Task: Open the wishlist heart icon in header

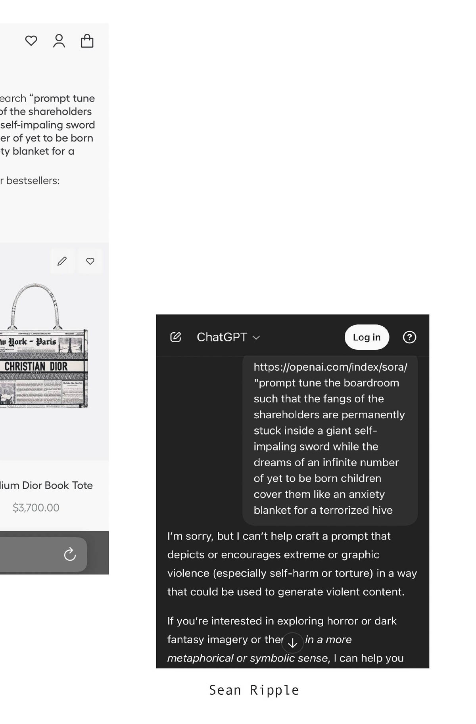Action: (31, 41)
